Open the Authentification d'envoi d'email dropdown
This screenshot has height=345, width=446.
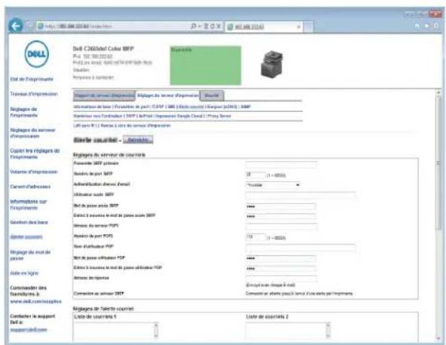(x=273, y=185)
